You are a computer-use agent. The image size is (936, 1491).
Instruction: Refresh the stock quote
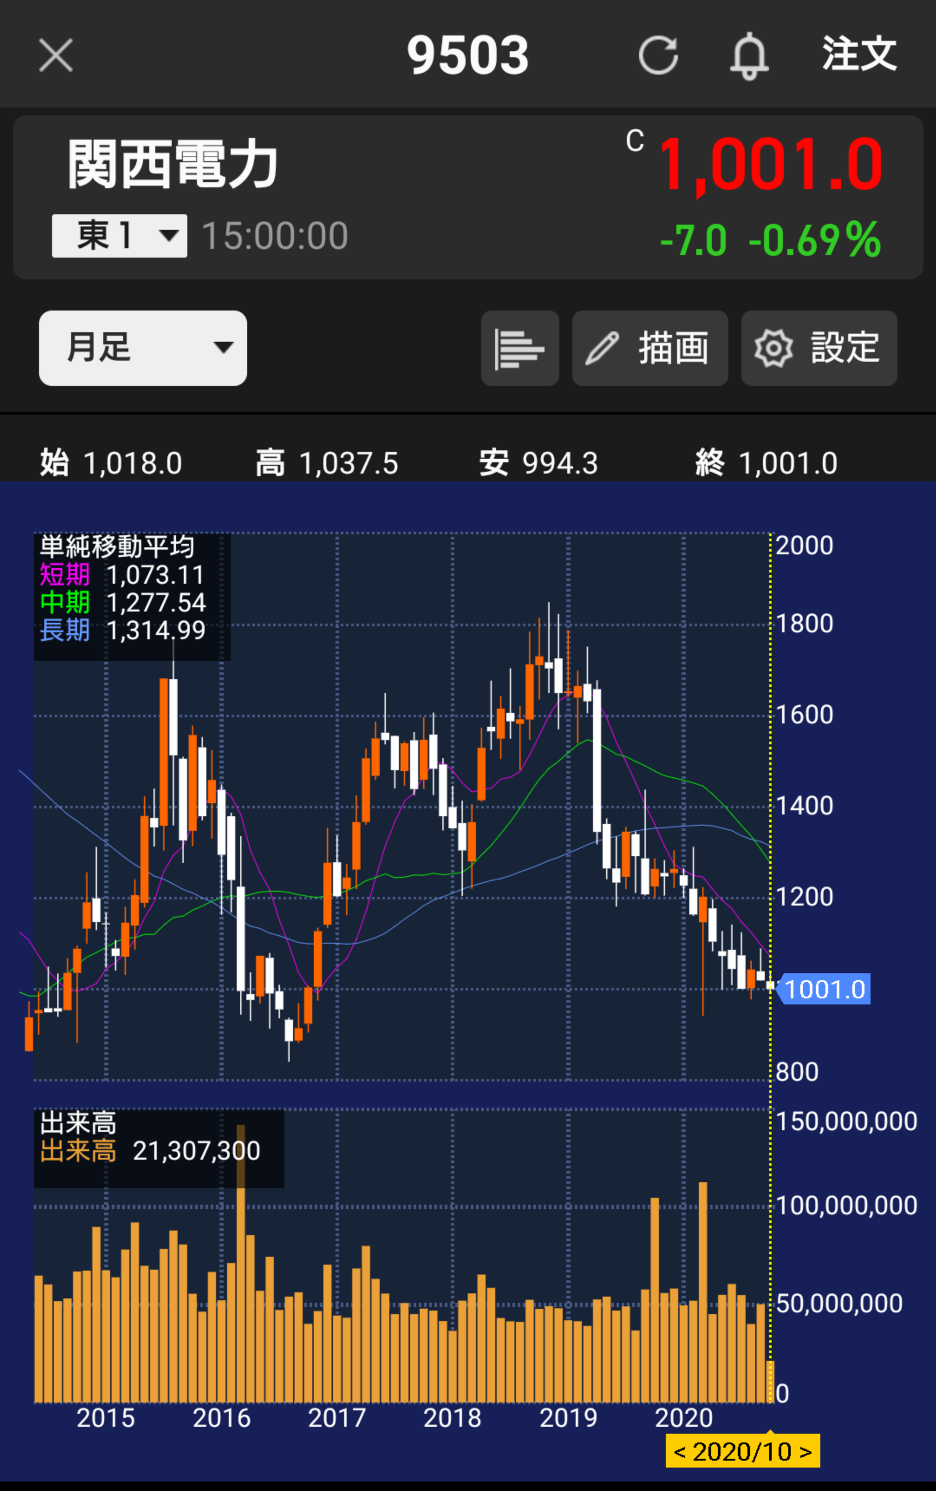point(658,55)
